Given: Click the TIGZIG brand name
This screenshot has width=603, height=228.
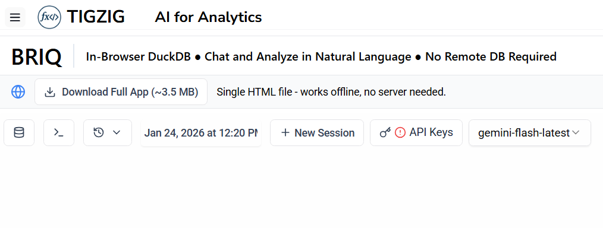Looking at the screenshot, I should [96, 17].
